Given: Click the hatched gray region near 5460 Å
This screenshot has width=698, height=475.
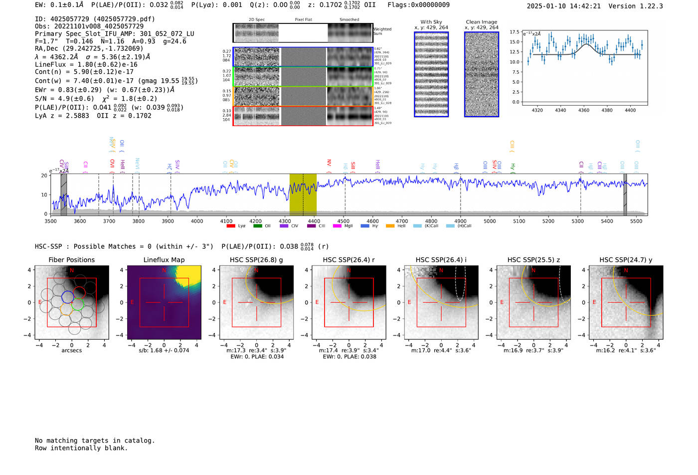Looking at the screenshot, I should pyautogui.click(x=625, y=194).
